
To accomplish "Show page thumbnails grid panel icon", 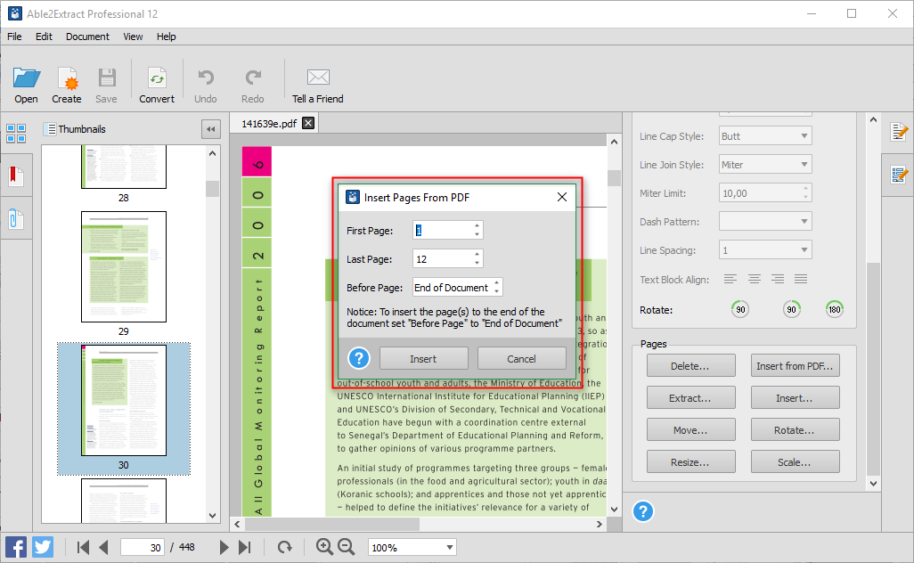I will tap(16, 134).
